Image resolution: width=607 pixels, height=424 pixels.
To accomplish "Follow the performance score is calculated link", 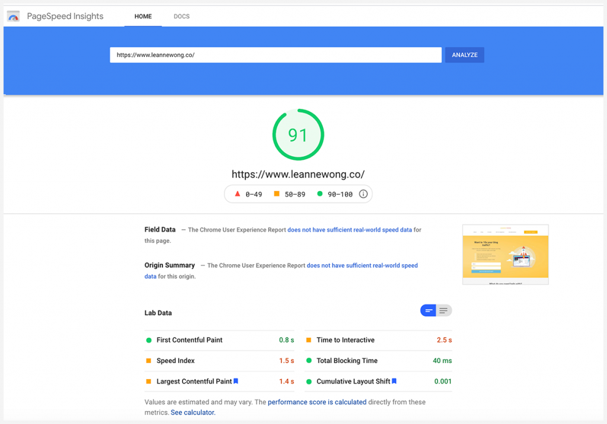I will (x=317, y=401).
